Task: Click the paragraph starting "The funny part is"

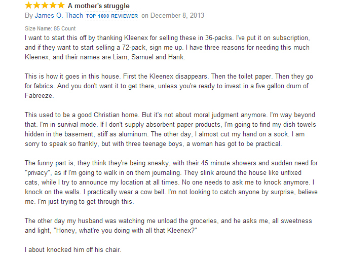Action: [171, 183]
